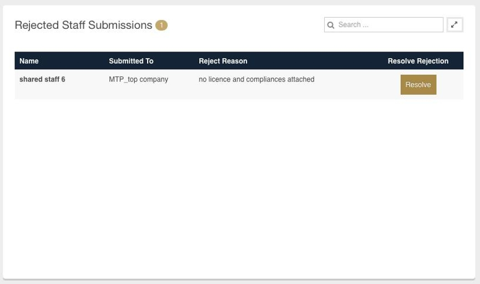The image size is (480, 284).
Task: Click the empty area below the table row
Action: tap(239, 187)
